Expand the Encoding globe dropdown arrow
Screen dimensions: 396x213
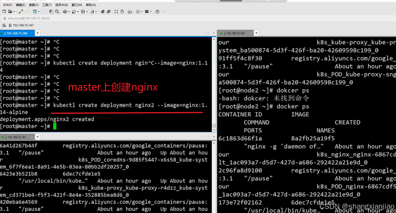(x=87, y=12)
